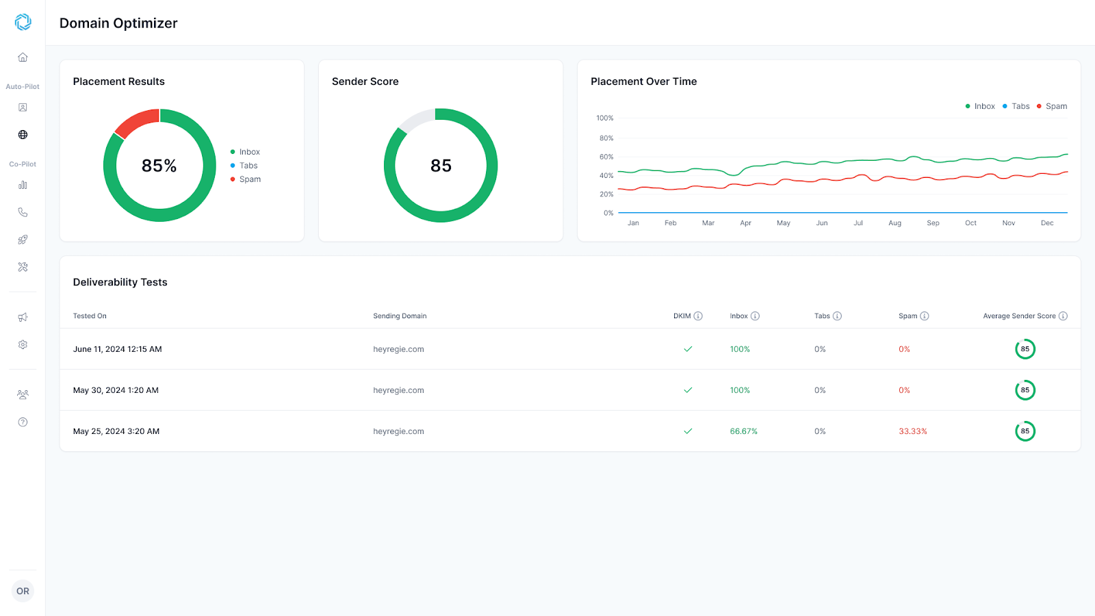The image size is (1095, 616).
Task: Toggle Tabs in Placement Results legend
Action: (x=248, y=166)
